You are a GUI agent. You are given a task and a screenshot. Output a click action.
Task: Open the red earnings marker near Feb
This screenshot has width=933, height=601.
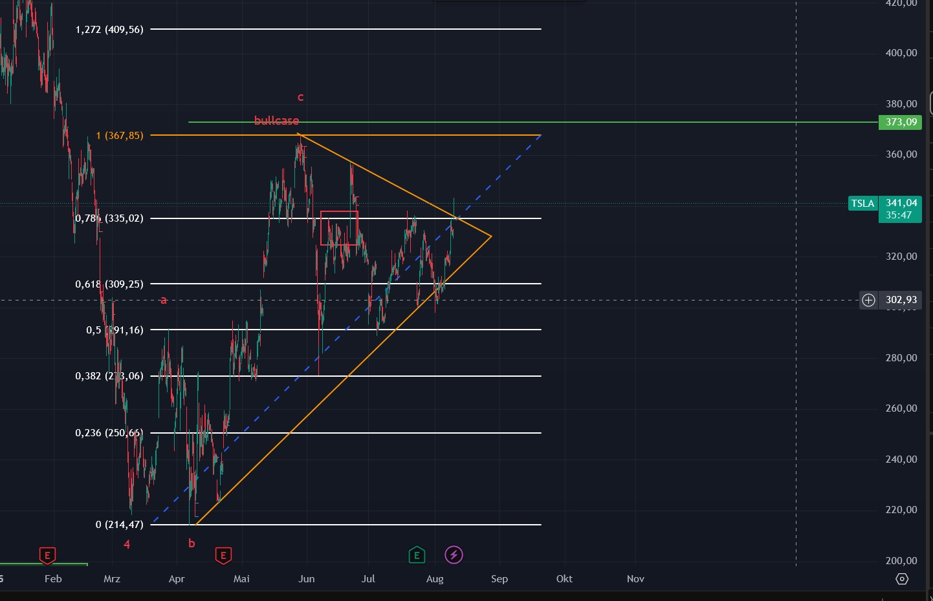click(47, 555)
